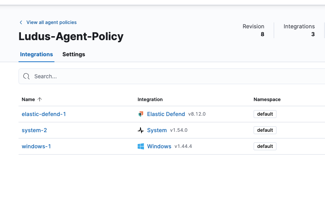Click the search magnifier icon

[x=26, y=76]
